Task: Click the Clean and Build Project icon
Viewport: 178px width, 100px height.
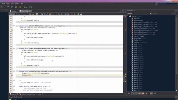Action: (x=16, y=7)
